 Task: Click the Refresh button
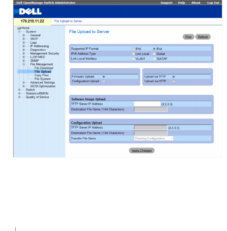203,37
